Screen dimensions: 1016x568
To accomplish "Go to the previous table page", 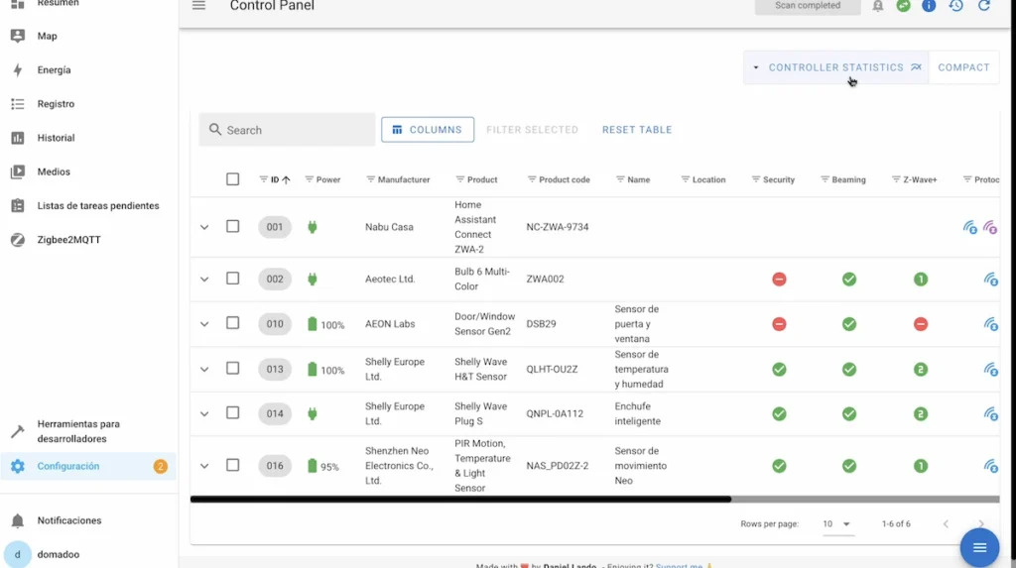I will click(946, 524).
